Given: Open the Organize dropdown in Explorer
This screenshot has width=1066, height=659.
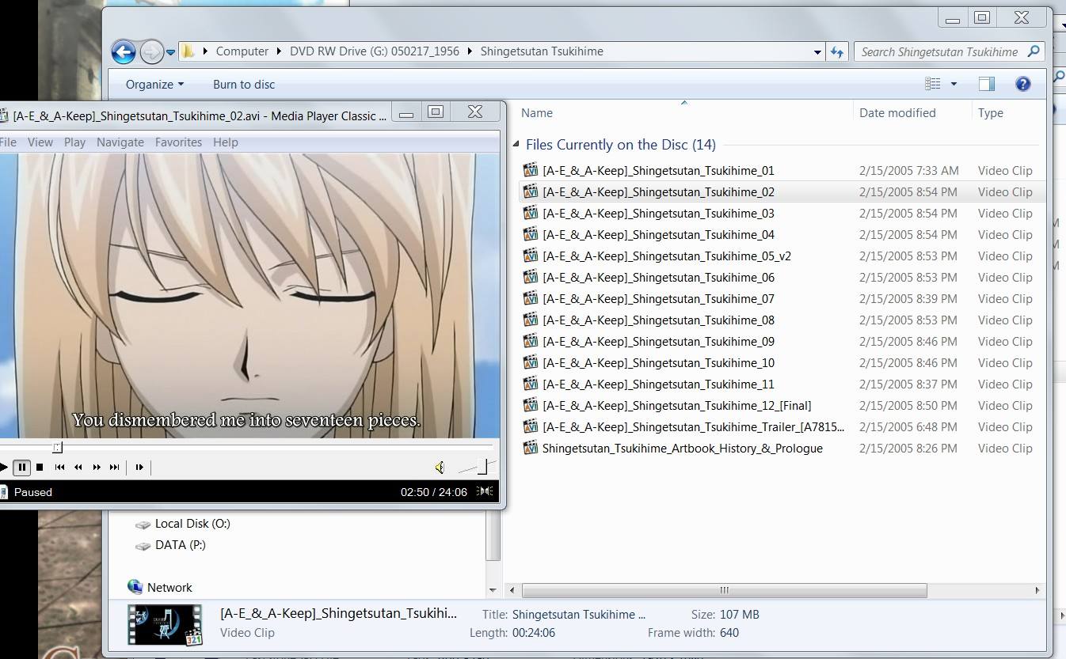Looking at the screenshot, I should click(154, 85).
